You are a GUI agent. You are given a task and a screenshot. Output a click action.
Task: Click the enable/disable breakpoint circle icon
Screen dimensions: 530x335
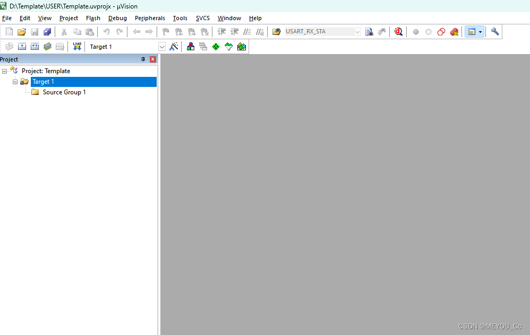point(428,32)
